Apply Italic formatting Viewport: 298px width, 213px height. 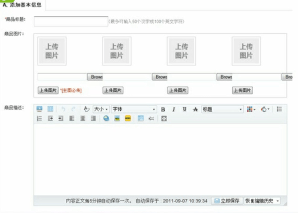pyautogui.click(x=174, y=110)
